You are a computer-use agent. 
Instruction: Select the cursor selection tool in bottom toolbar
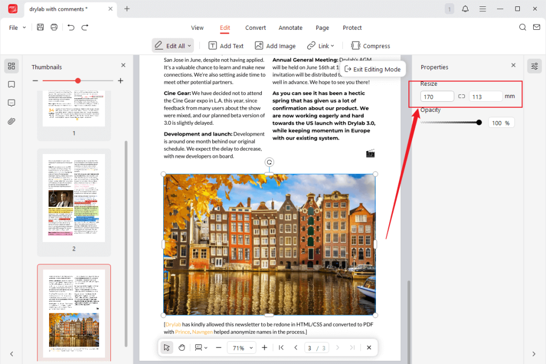[x=166, y=347]
